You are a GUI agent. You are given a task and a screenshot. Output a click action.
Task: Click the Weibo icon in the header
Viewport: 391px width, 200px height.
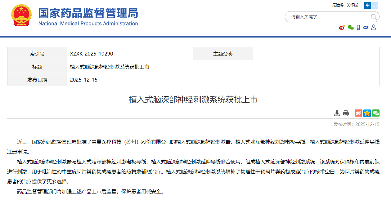(x=342, y=28)
